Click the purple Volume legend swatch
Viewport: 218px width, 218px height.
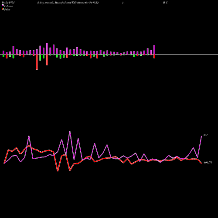[3, 5]
